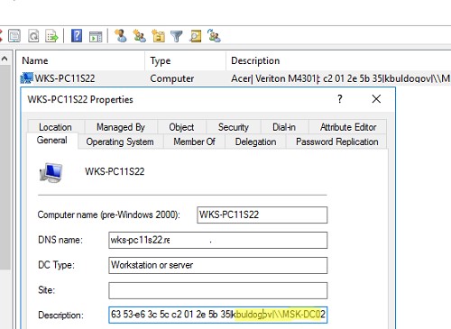This screenshot has height=329, width=451.
Task: Select the Password Replication tab
Action: pos(337,142)
